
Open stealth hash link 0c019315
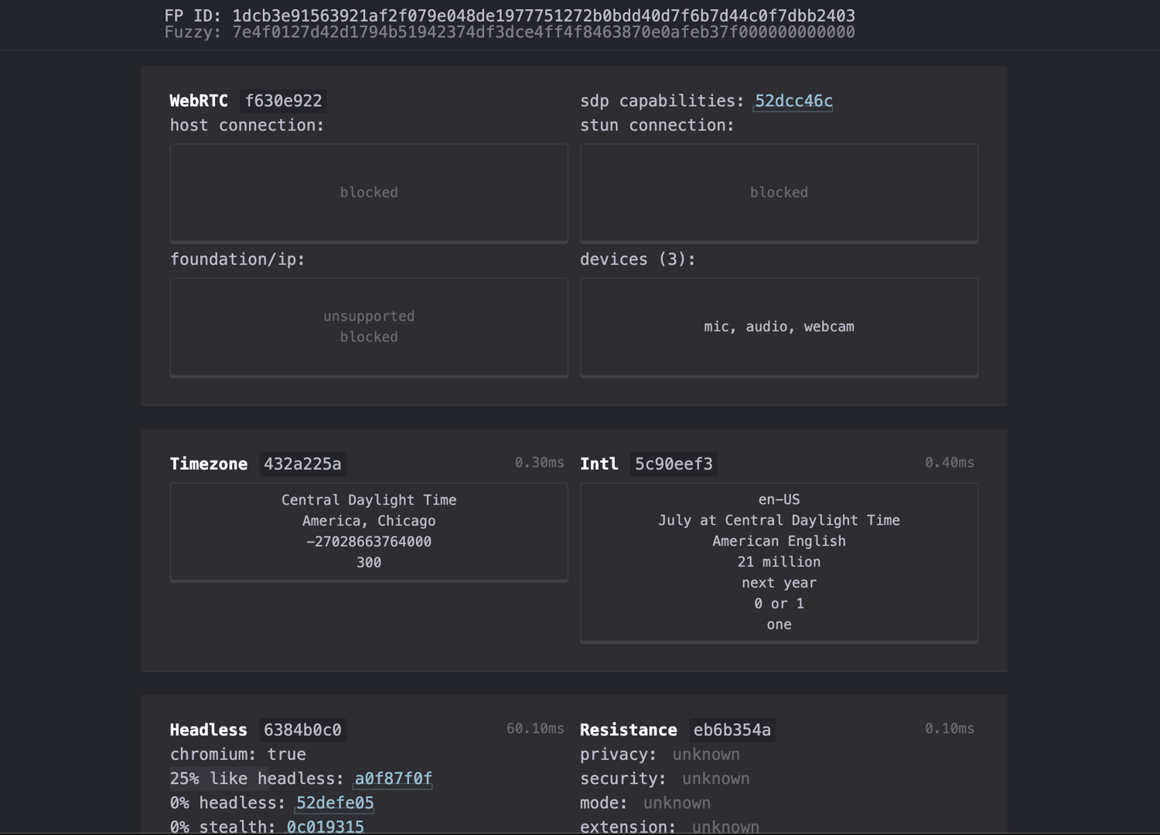click(325, 826)
